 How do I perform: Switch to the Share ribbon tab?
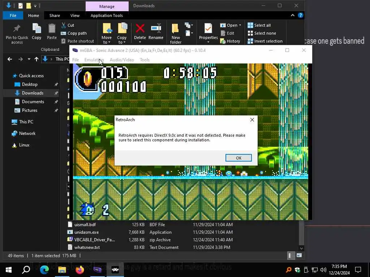tap(55, 16)
